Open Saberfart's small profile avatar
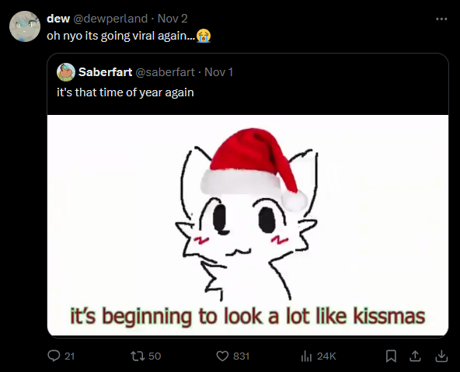Screen dimensions: 460x372 [66, 72]
